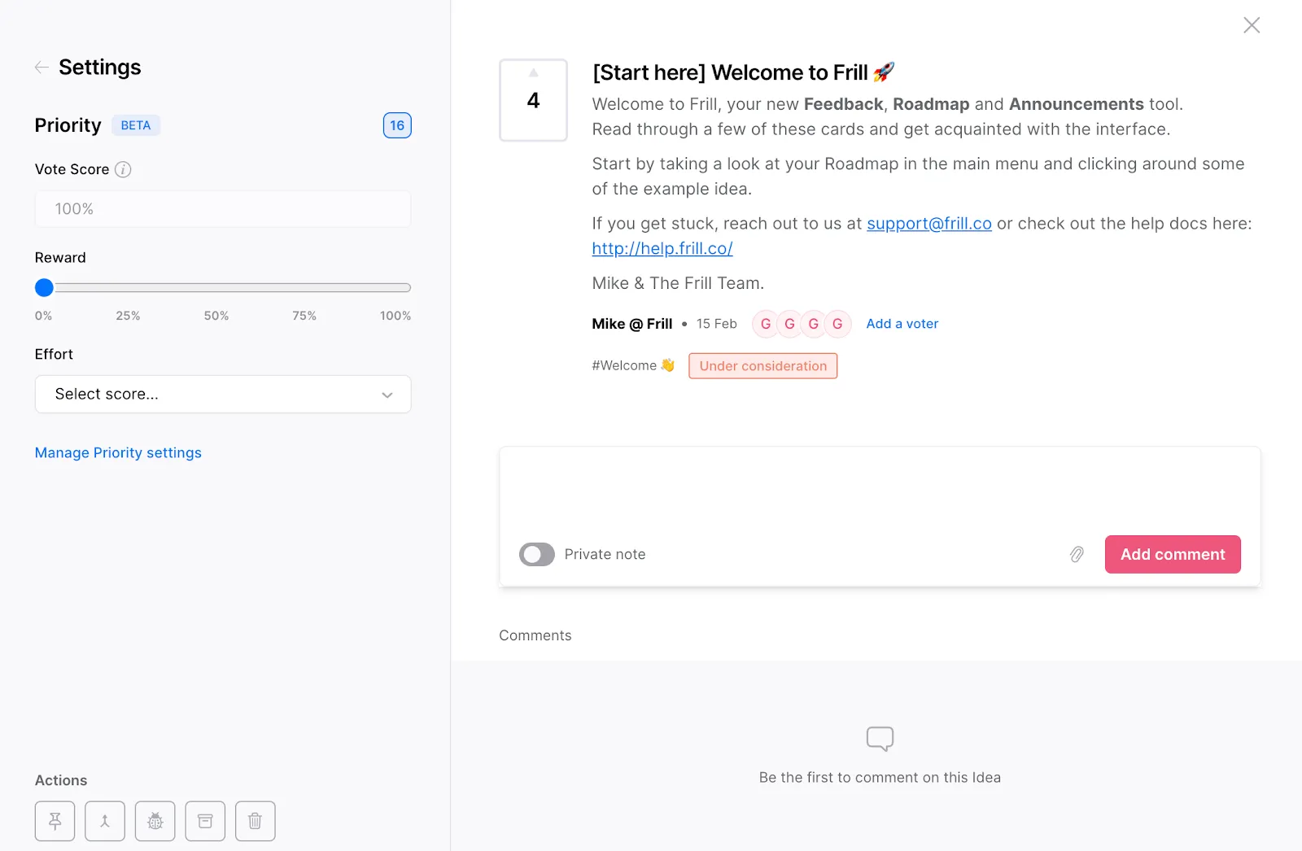The image size is (1302, 851).
Task: Click the Vote Score 100% field
Action: (223, 209)
